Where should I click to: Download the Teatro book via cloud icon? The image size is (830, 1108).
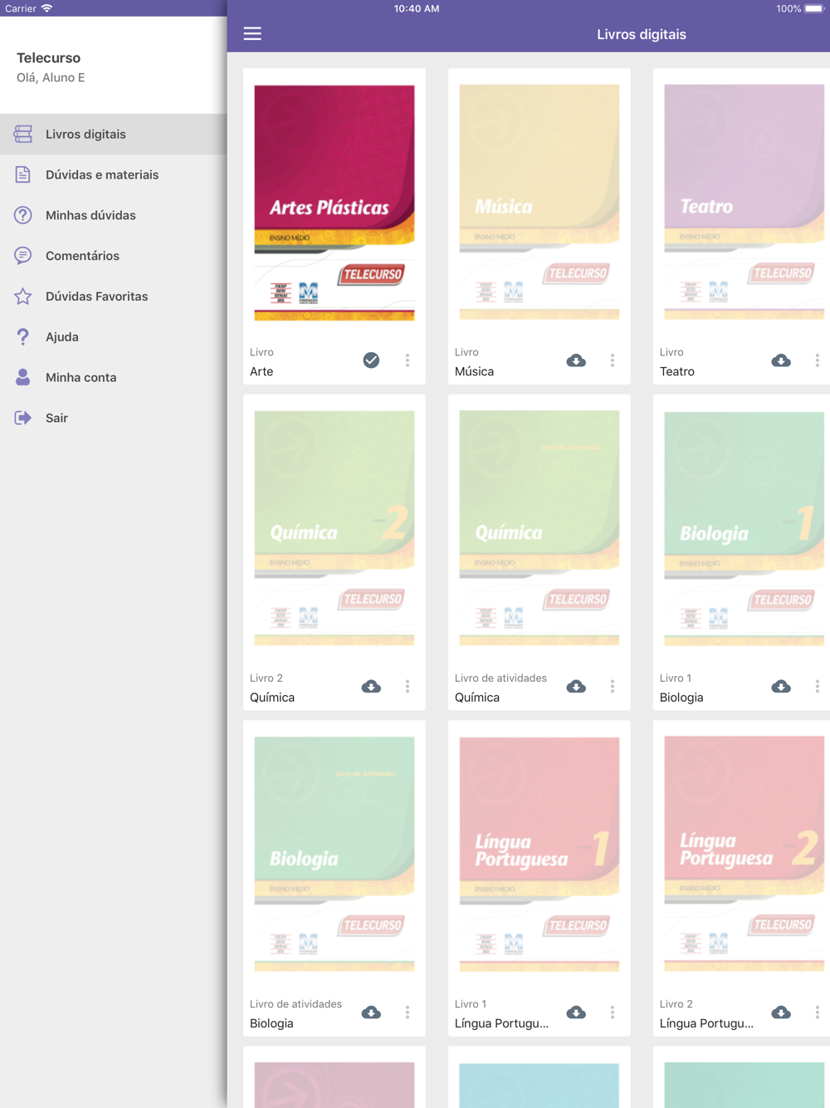coord(781,360)
